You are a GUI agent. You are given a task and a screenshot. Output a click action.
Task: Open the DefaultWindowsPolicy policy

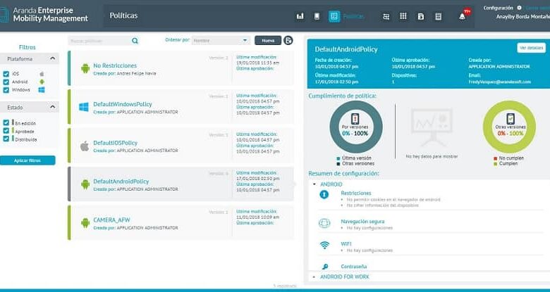coord(123,104)
